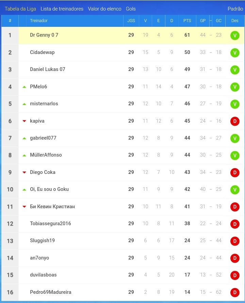The width and height of the screenshot is (245, 303).
Task: Click kapiva's red D result badge
Action: (x=235, y=121)
